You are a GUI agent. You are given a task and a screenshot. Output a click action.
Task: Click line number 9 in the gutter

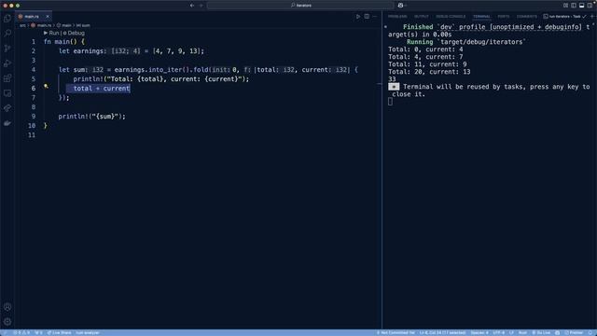point(34,116)
